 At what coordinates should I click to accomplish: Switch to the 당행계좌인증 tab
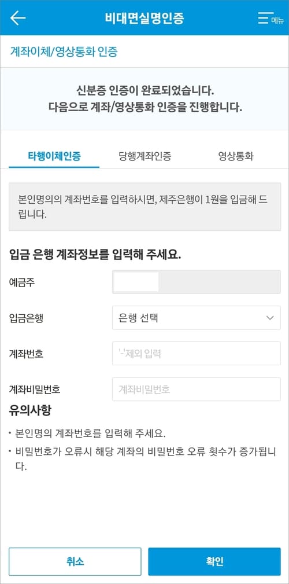point(145,156)
